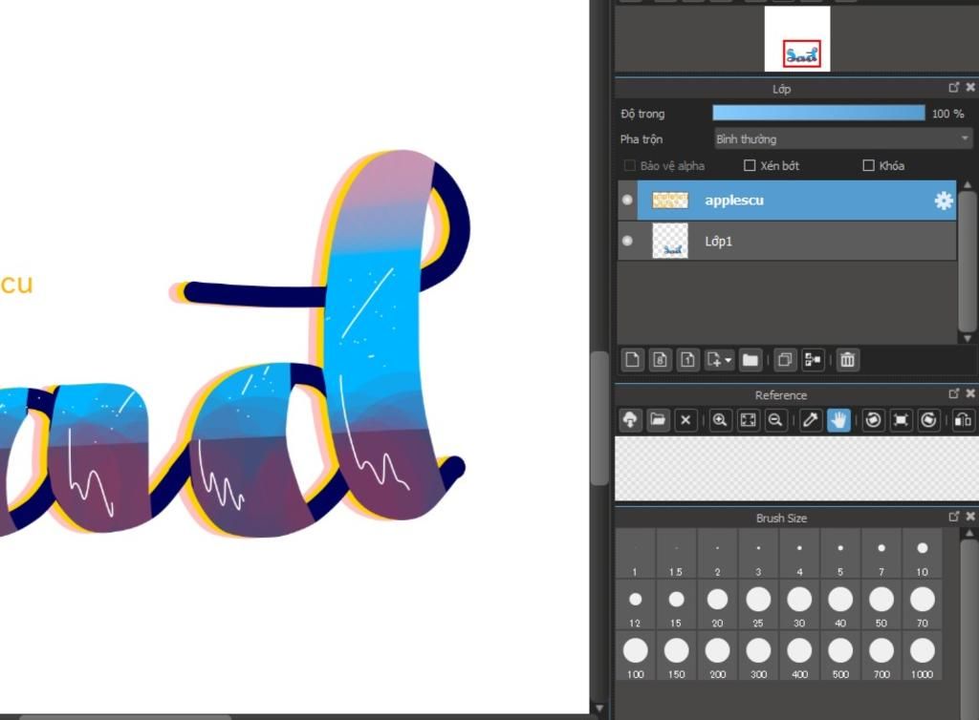
Task: Duplicate the selected layer
Action: tap(785, 360)
